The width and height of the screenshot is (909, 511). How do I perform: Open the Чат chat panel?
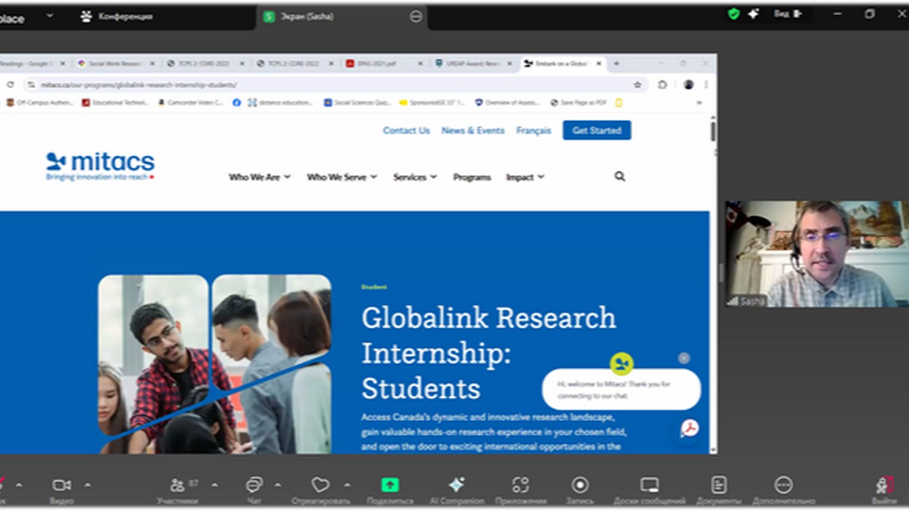[x=254, y=486]
